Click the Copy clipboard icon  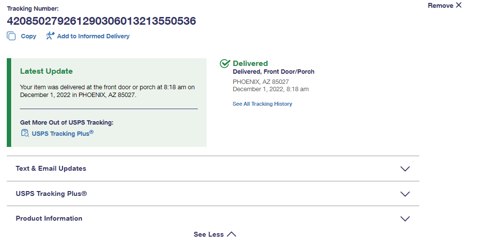coord(11,36)
